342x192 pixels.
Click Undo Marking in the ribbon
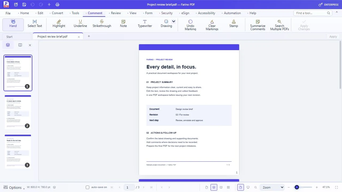point(190,25)
